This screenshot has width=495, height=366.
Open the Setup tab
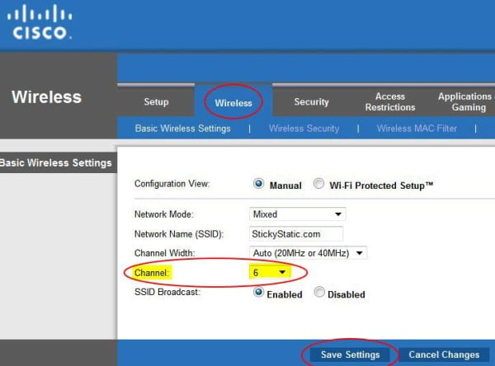156,102
